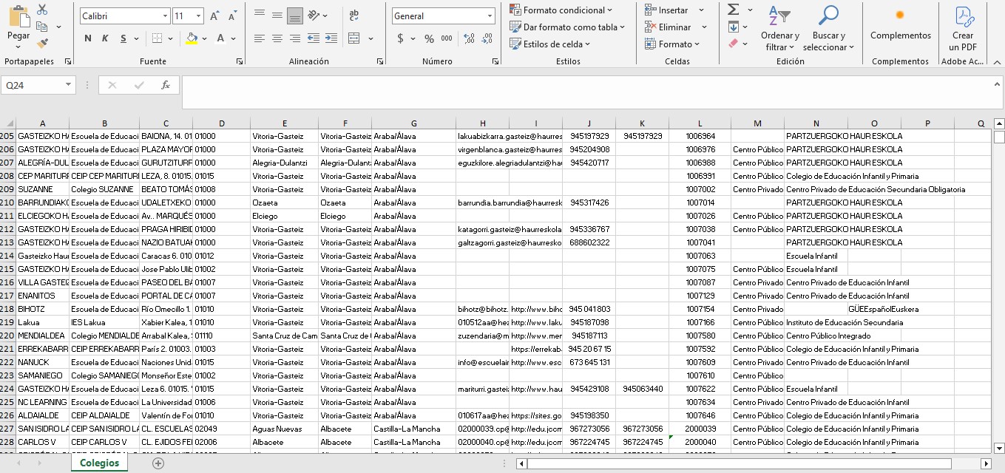This screenshot has width=1005, height=473.
Task: Open Crear un PDF from Adobe
Action: (963, 28)
